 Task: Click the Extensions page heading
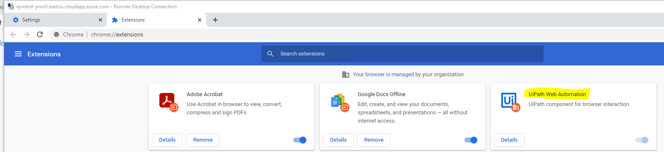[44, 54]
